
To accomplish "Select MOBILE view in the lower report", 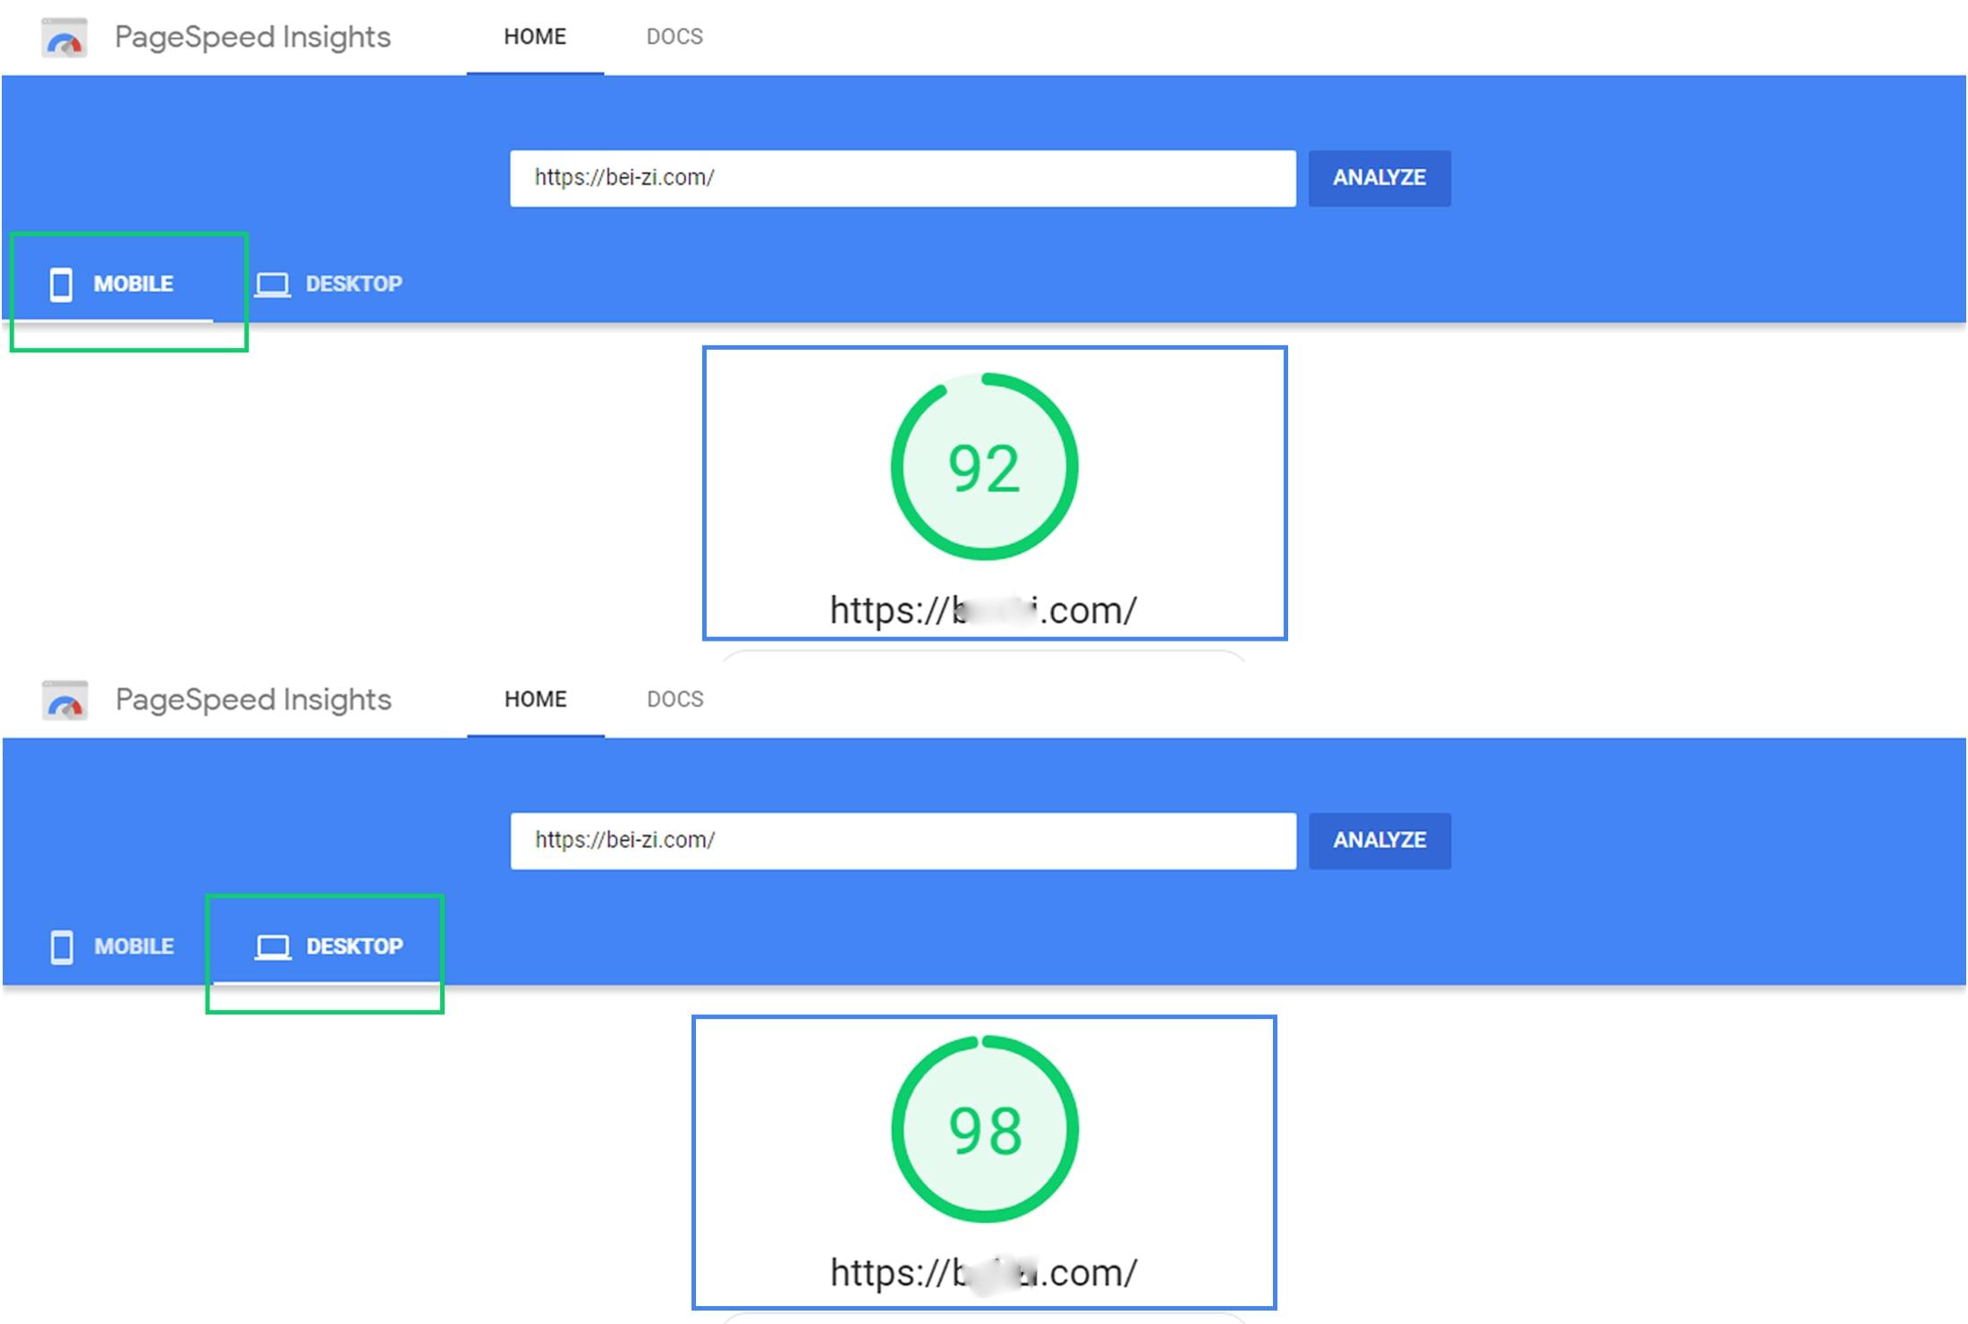I will 132,946.
